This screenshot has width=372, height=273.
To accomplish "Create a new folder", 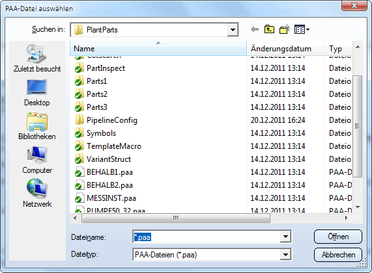I will coord(285,29).
